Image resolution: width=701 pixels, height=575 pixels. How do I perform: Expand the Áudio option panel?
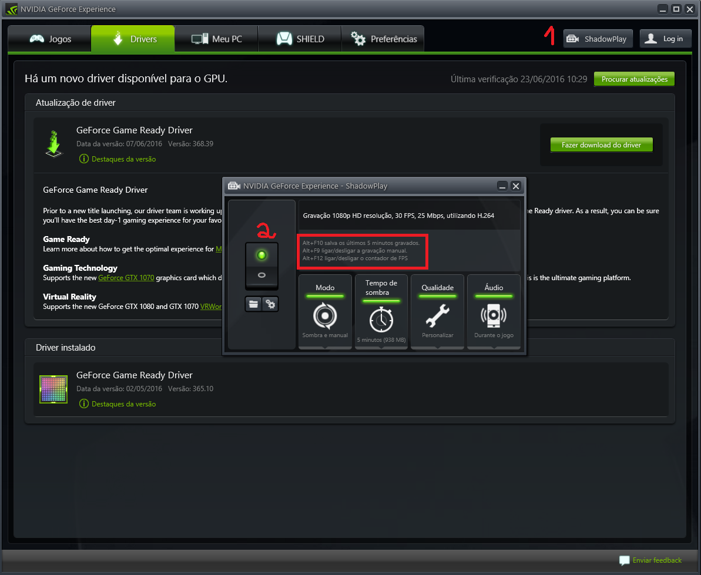point(494,311)
